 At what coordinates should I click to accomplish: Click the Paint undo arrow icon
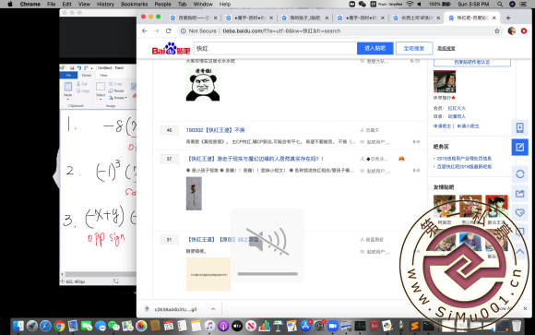(x=79, y=68)
